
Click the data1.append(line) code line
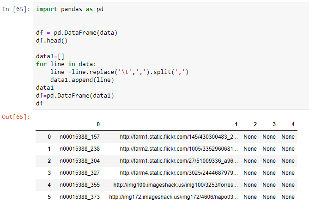pyautogui.click(x=82, y=80)
